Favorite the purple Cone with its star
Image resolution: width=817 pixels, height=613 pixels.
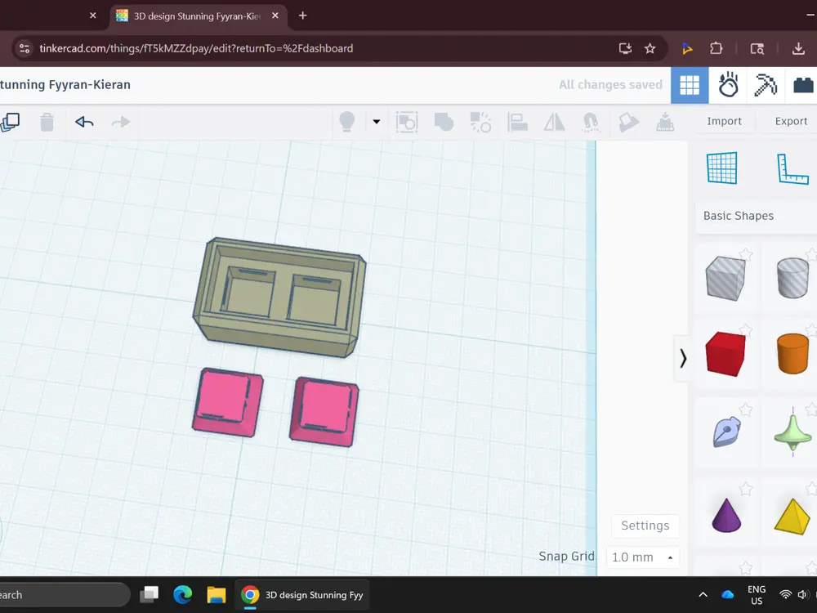pos(746,489)
